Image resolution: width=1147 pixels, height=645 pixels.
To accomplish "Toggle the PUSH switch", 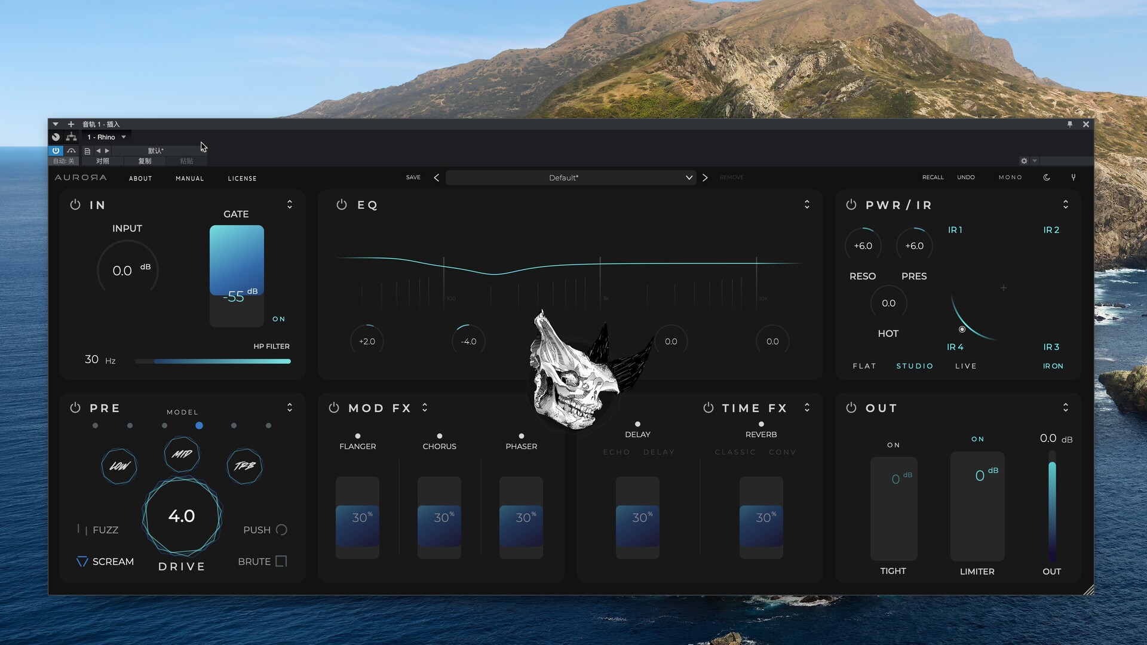I will [281, 530].
